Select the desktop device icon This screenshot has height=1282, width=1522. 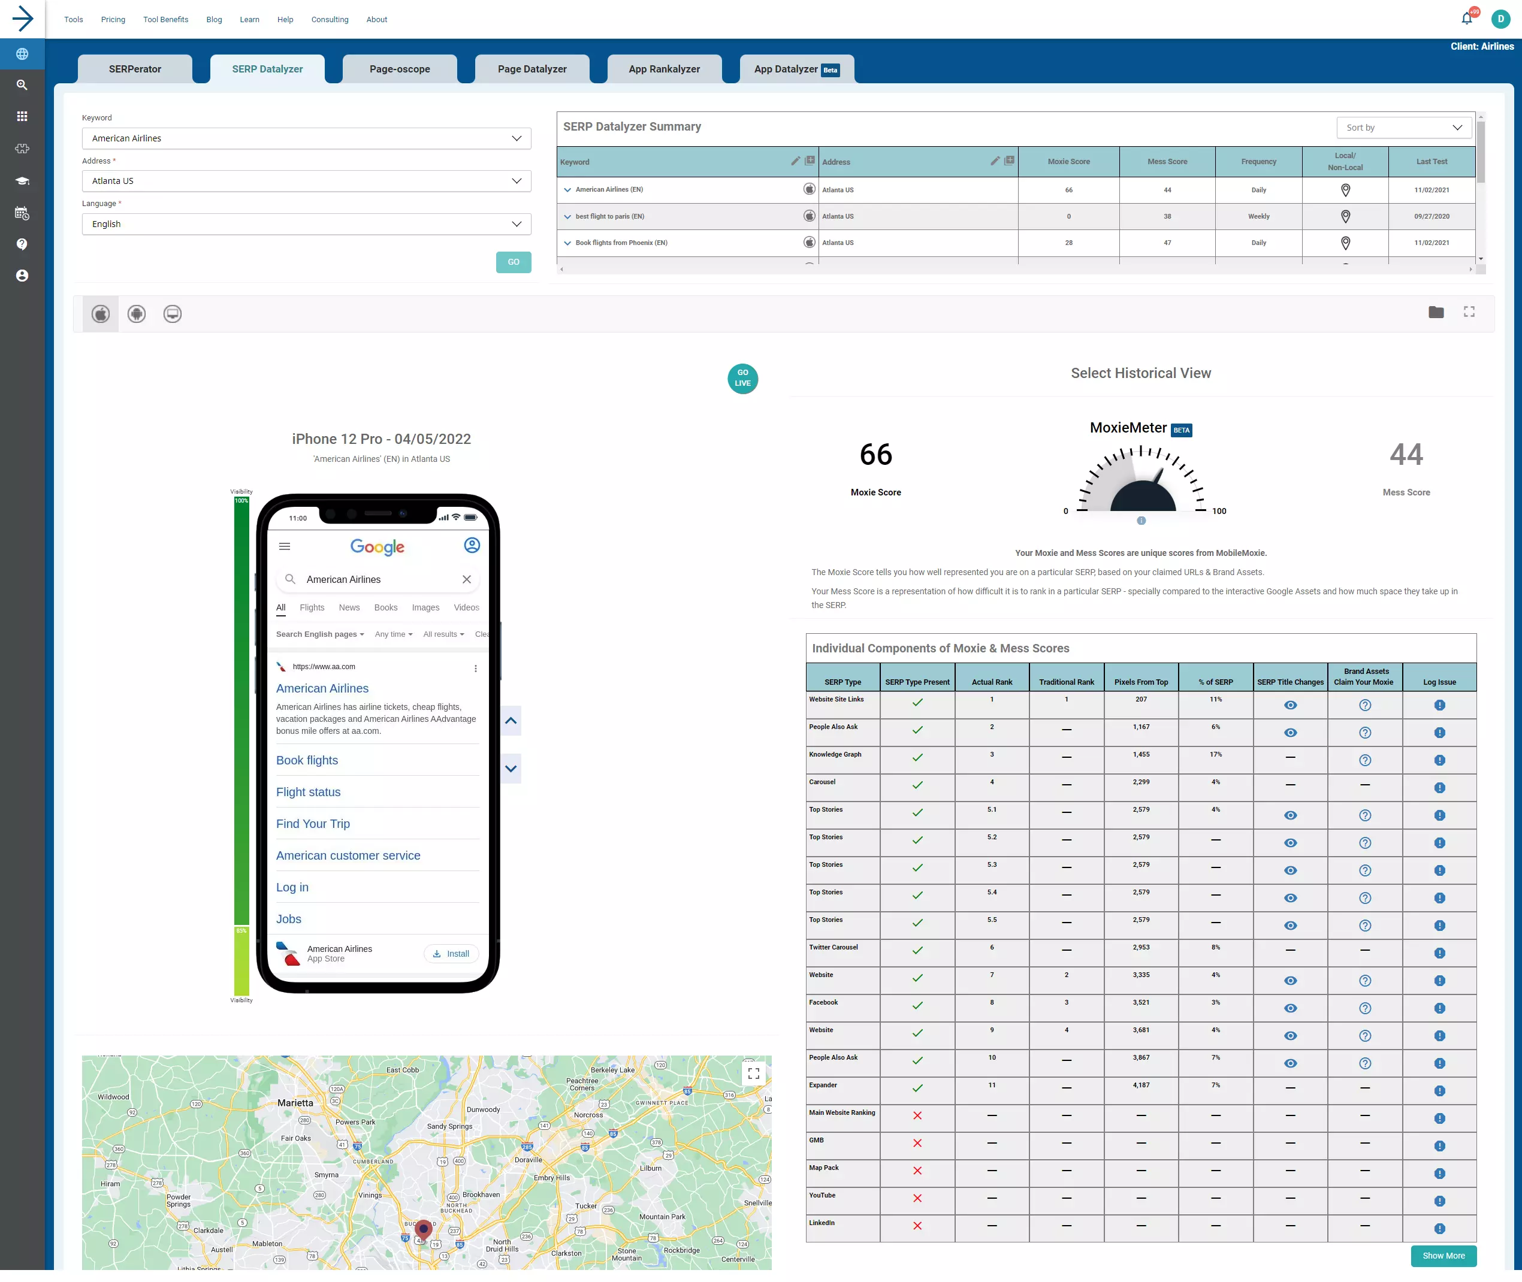point(172,314)
